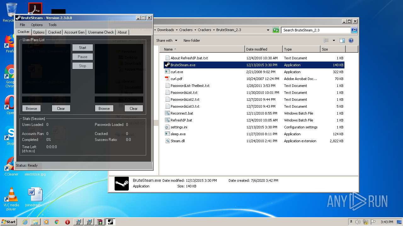Screen dimensions: 403x226
Task: Switch to WinRAR taskbar icon
Action: [x=100, y=222]
